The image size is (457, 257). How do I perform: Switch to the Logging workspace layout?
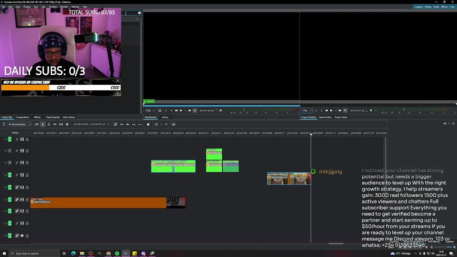tap(418, 7)
